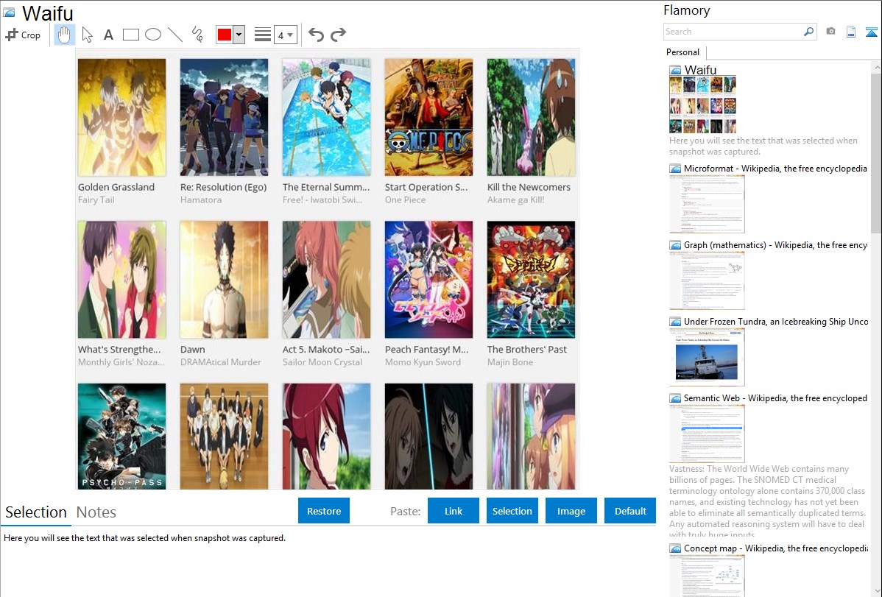Pick the rectangle drawing tool
This screenshot has height=597, width=882.
130,35
